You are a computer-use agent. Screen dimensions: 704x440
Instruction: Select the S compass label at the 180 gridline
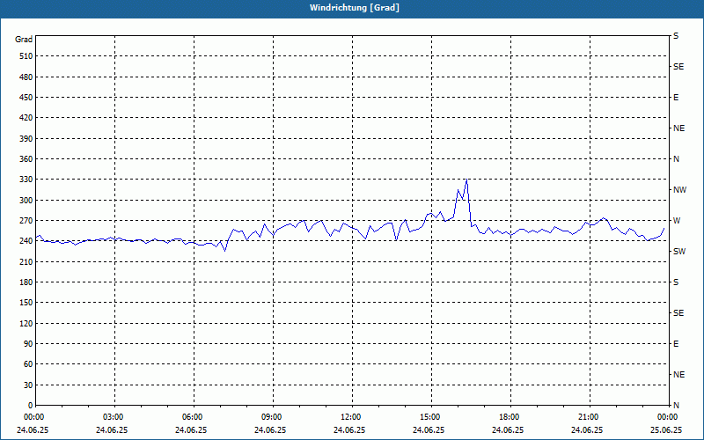tap(676, 282)
